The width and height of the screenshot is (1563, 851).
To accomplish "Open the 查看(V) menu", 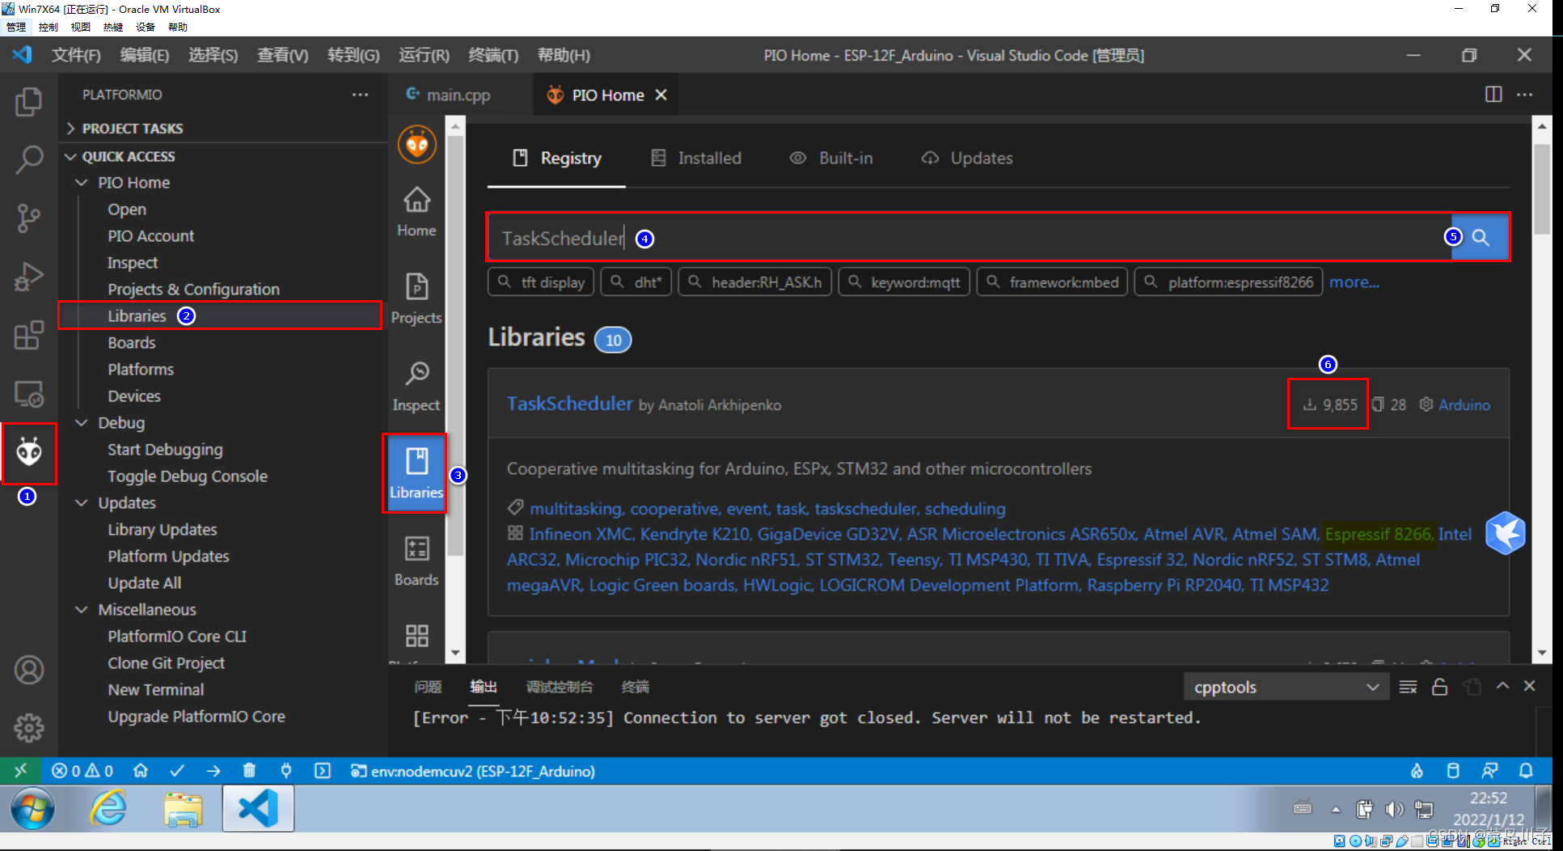I will click(x=281, y=55).
